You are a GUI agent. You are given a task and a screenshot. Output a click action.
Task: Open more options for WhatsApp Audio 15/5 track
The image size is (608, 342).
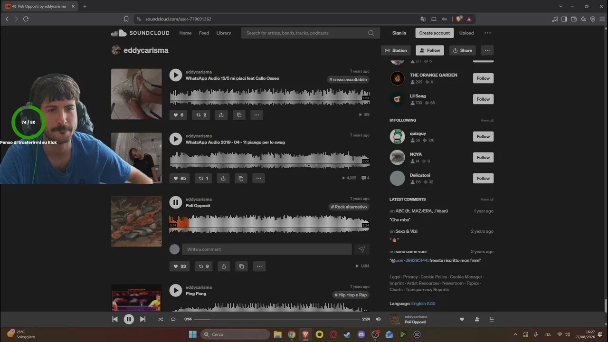pyautogui.click(x=256, y=115)
